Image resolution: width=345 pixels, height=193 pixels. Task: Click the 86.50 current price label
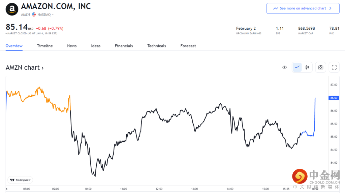coord(334,98)
